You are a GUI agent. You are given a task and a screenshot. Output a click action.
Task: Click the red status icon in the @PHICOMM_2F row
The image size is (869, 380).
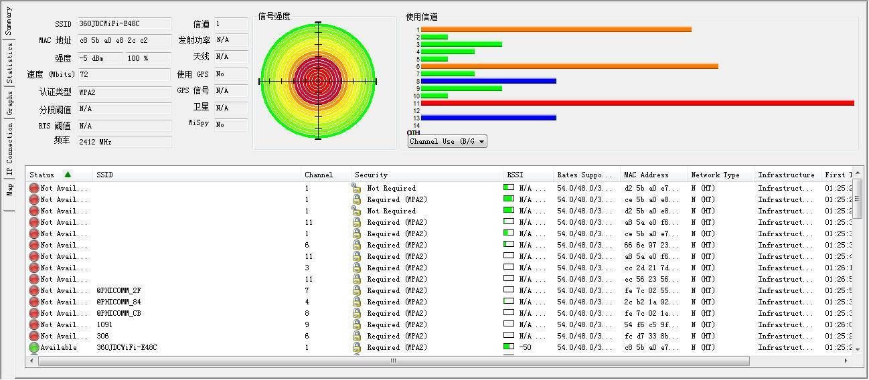coord(34,291)
